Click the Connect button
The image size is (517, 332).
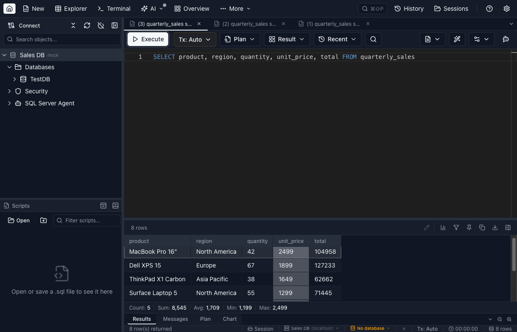tap(24, 25)
